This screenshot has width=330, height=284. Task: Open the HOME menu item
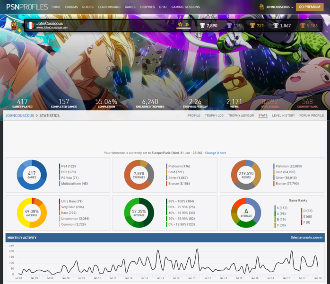point(56,7)
